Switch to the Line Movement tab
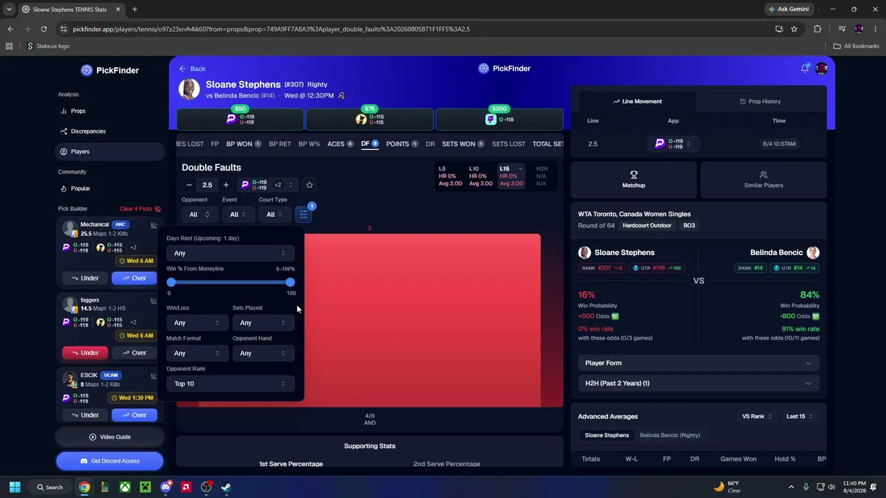Viewport: 886px width, 498px height. (637, 101)
